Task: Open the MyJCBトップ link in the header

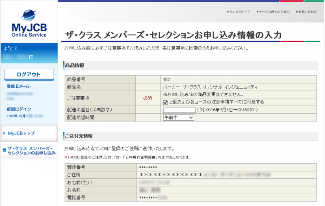Action: (238, 12)
